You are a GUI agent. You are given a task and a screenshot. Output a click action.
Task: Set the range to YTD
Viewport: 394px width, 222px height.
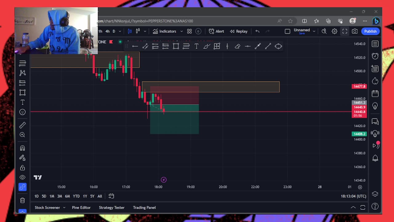[76, 196]
